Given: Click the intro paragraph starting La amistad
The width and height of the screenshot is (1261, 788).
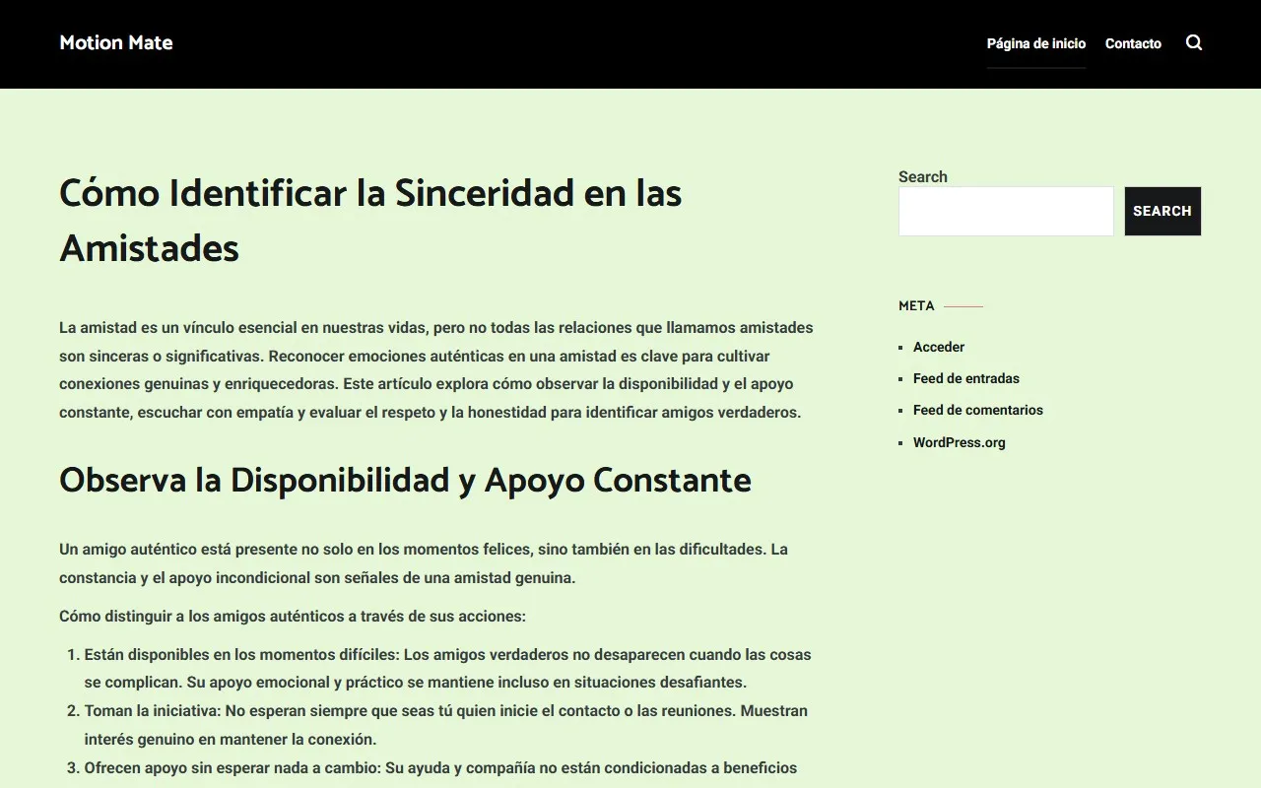Looking at the screenshot, I should 435,369.
